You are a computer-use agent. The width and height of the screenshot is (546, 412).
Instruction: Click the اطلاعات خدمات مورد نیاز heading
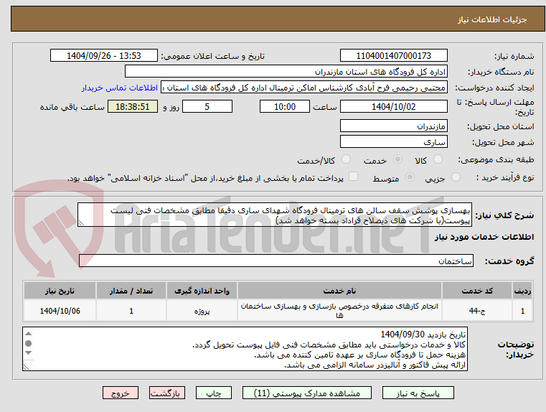point(484,237)
